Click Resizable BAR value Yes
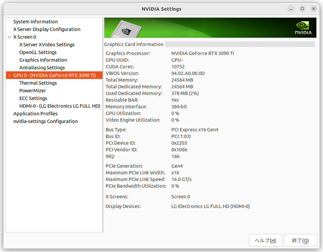323x252 pixels. click(x=175, y=100)
